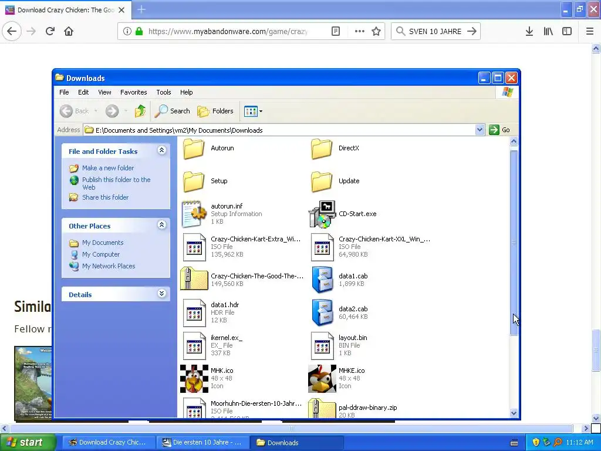The height and width of the screenshot is (451, 601).
Task: Click Share this folder link
Action: 106,197
